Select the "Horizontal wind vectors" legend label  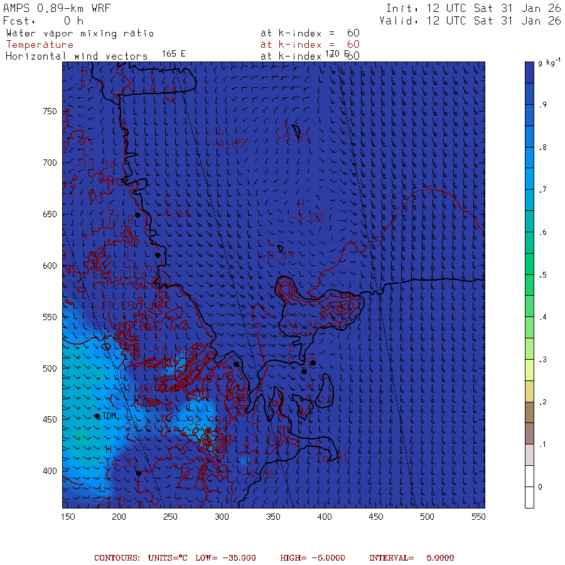[x=77, y=56]
